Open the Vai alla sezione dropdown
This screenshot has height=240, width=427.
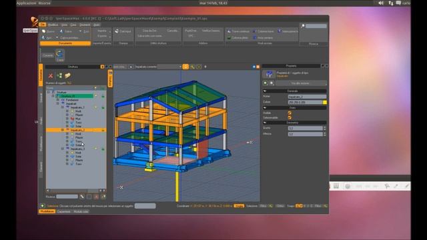coord(301,83)
